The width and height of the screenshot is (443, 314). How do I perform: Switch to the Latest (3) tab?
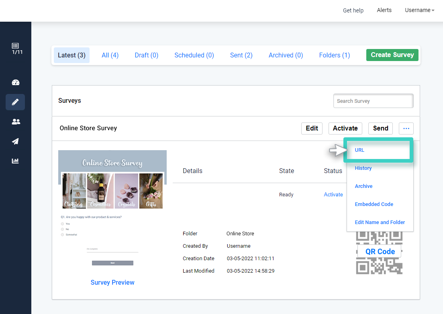[71, 55]
